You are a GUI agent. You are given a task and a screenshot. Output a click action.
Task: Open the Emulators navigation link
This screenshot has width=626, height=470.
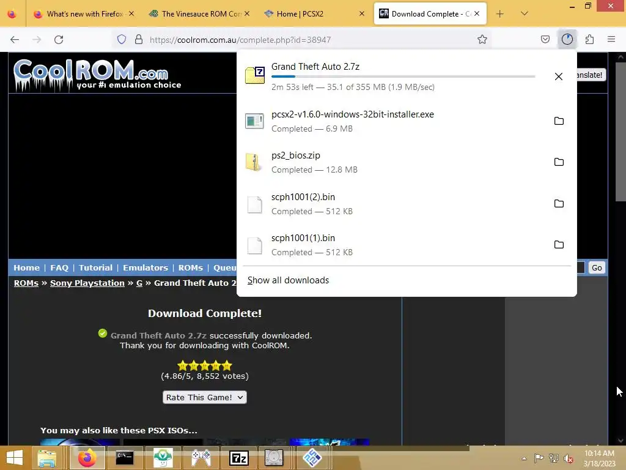point(145,268)
